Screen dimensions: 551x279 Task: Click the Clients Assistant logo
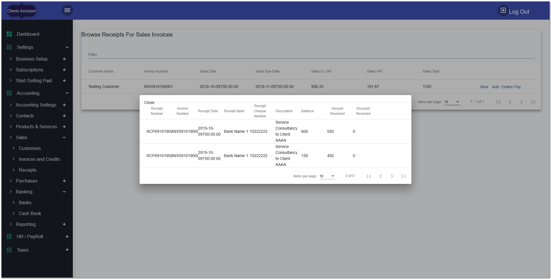click(x=21, y=10)
